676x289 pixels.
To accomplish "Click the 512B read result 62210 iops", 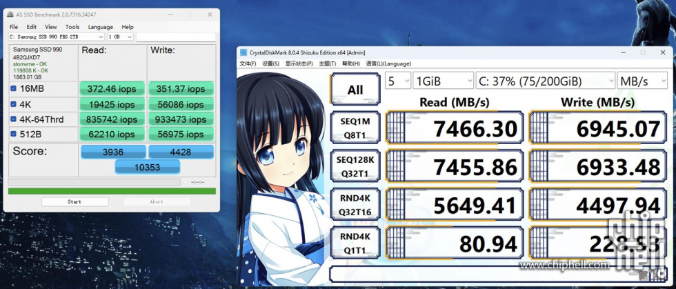I will pyautogui.click(x=112, y=134).
